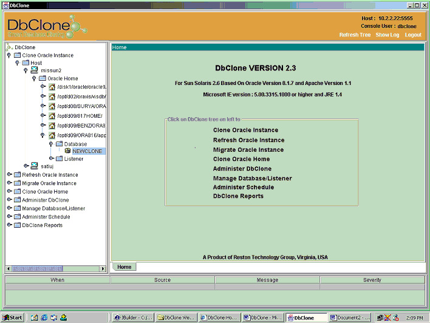Click the home icon for /opt/d08/SURYA

[x=52, y=106]
